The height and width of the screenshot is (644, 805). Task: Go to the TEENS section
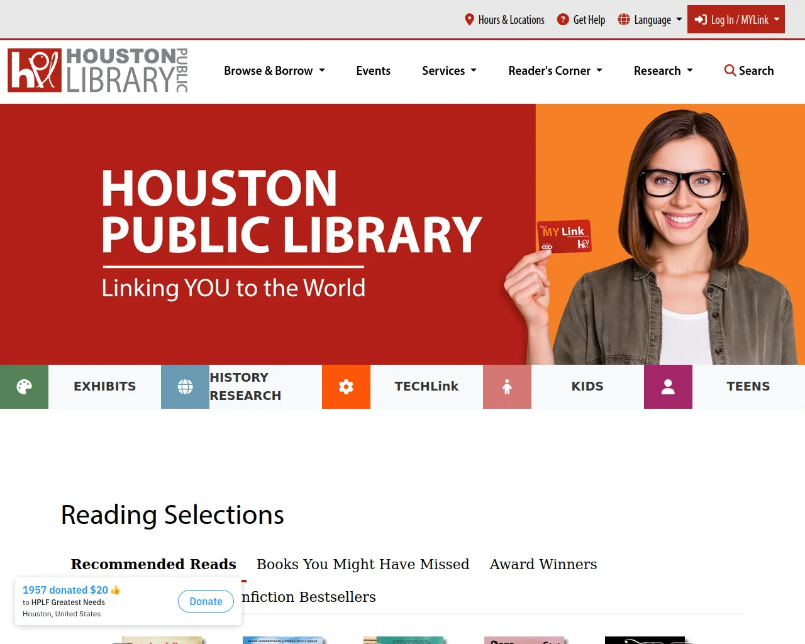point(748,387)
